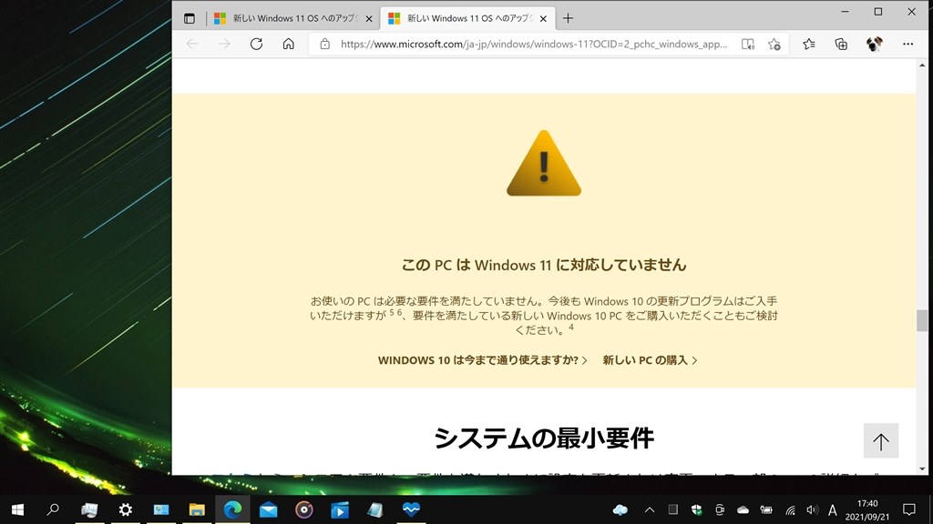Toggle mute via the taskbar speaker icon
Screen dimensions: 933x524
point(811,510)
